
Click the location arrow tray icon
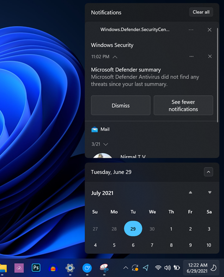[x=145, y=268]
